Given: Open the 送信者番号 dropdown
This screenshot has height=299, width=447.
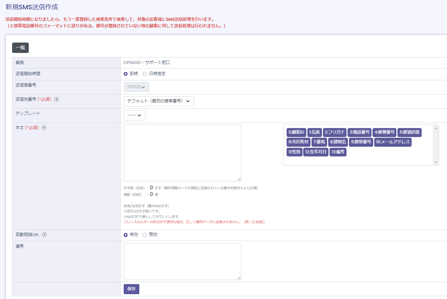Looking at the screenshot, I should [x=136, y=87].
